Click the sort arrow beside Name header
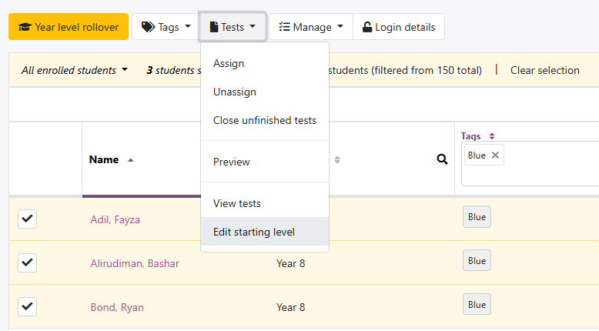Viewport: 599px width, 331px height. pos(130,160)
